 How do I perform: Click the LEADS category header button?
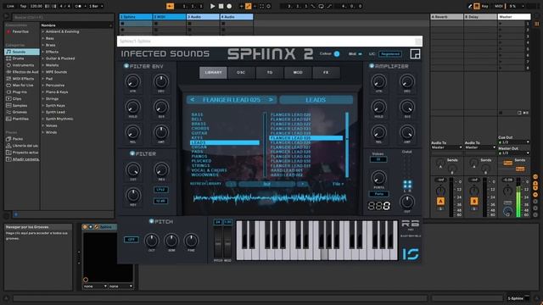(x=316, y=100)
